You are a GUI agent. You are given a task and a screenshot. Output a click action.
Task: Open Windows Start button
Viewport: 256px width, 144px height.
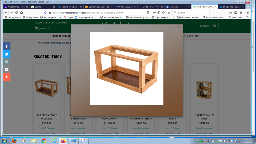tap(4, 141)
